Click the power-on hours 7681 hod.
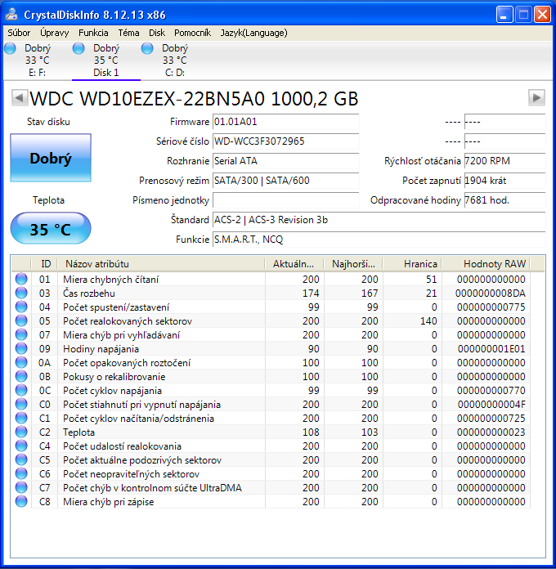The height and width of the screenshot is (569, 556). [504, 200]
